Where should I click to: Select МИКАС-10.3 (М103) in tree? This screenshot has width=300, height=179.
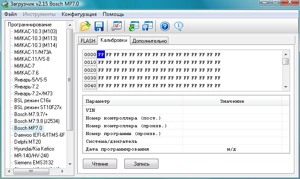[35, 31]
